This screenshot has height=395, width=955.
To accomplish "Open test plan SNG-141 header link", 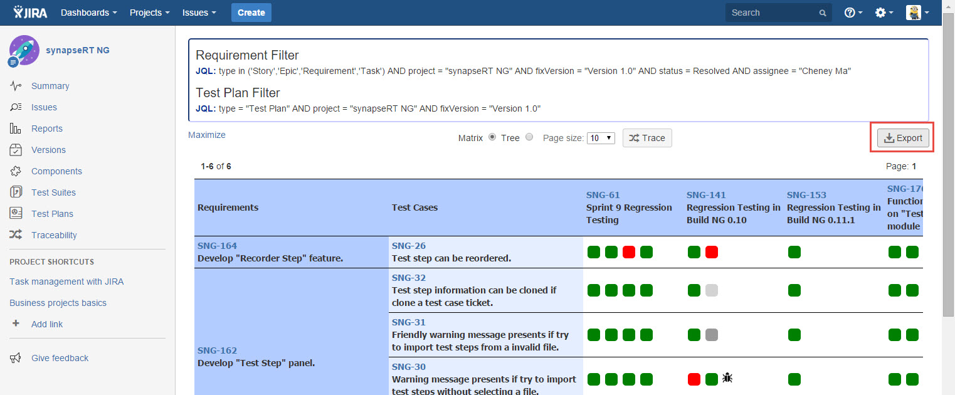I will (706, 195).
